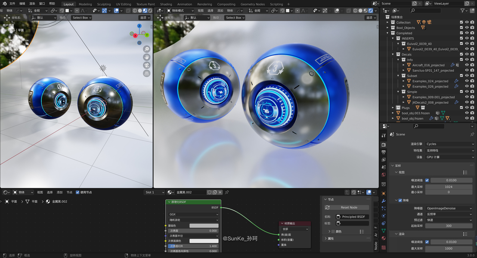The width and height of the screenshot is (477, 258).
Task: Open the GGX distribution dropdown on BSDF node
Action: (x=193, y=214)
